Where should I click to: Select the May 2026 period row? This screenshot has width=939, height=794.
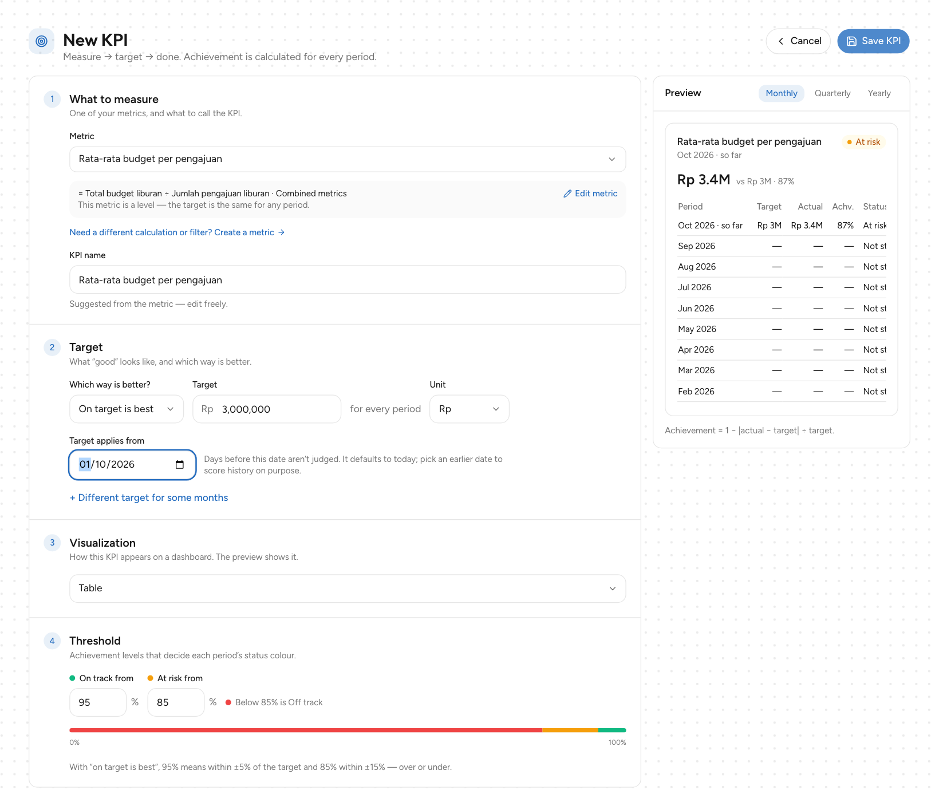[x=782, y=329]
